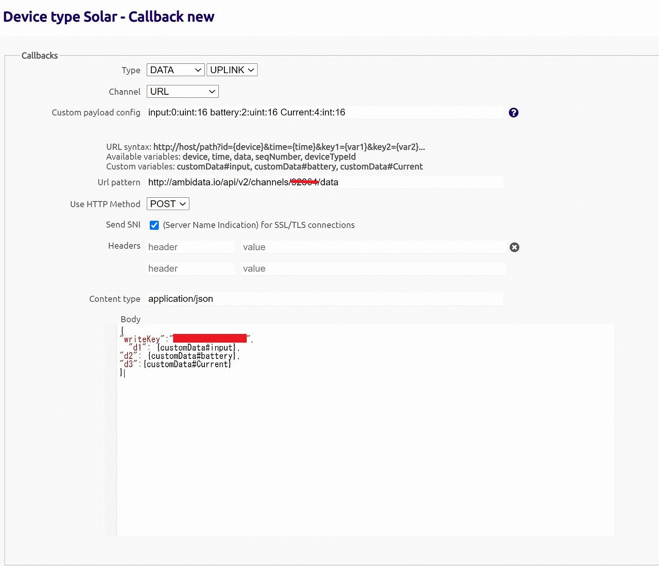Open the Channel URL dropdown
Screen dimensions: 659x566
(x=182, y=92)
